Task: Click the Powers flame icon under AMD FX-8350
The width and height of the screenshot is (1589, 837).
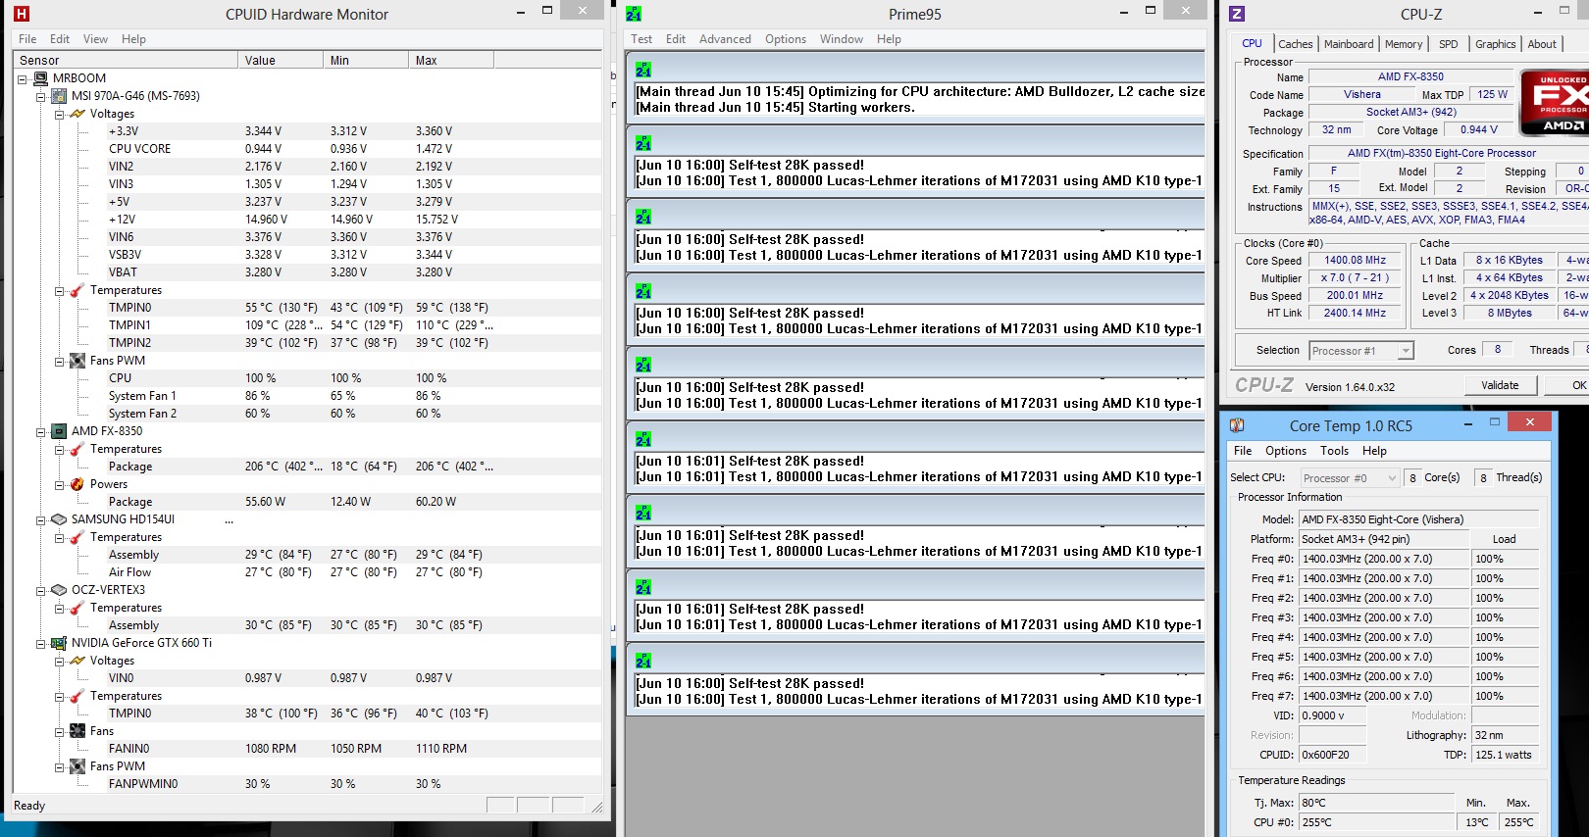Action: coord(77,484)
